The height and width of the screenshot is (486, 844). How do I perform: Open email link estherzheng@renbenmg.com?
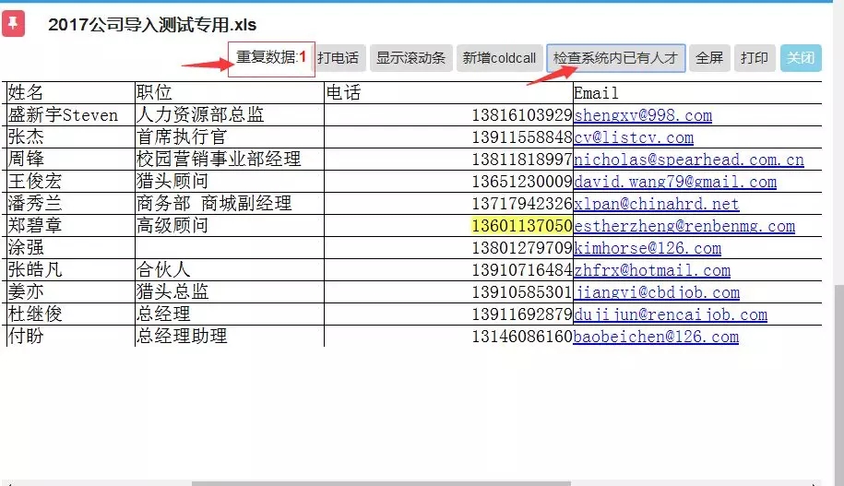(x=684, y=226)
